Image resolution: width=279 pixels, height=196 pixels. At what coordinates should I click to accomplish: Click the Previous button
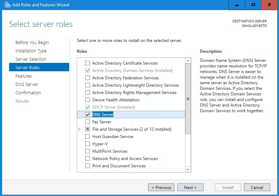(x=161, y=188)
